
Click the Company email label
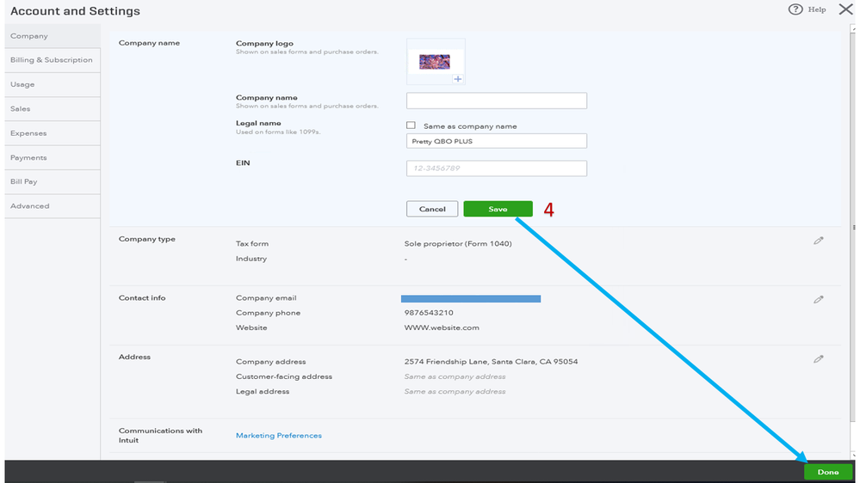click(x=266, y=298)
